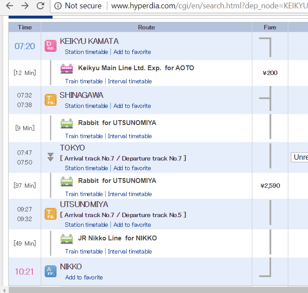Click the left scroll arrow of horizontal scrollbar
The image size is (308, 293).
[4, 290]
